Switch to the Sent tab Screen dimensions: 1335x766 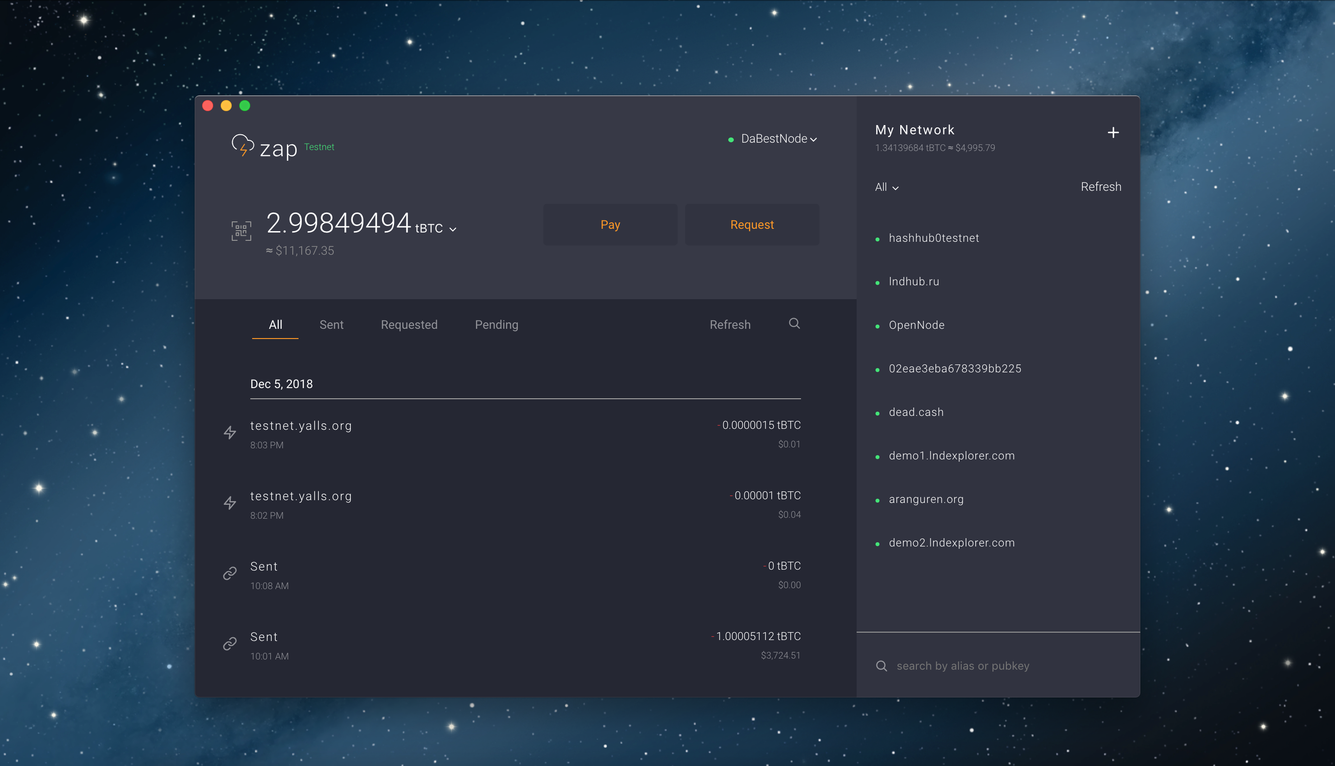coord(331,325)
